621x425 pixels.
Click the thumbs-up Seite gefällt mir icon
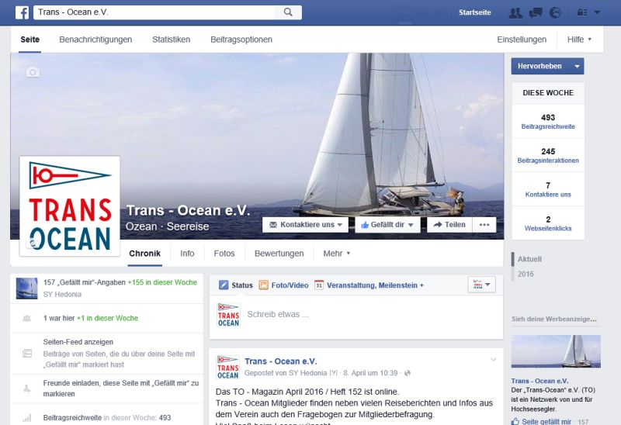click(515, 421)
